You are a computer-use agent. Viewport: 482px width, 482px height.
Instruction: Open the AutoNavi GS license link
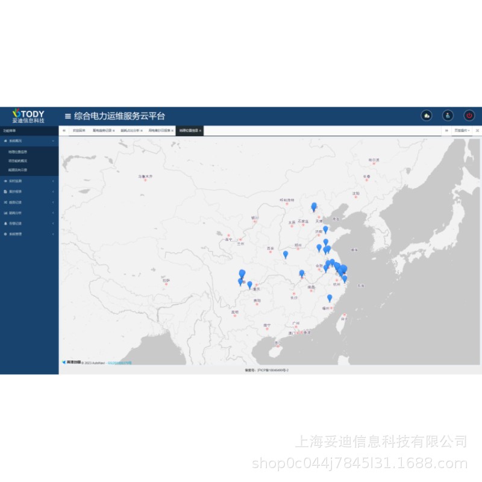[x=119, y=363]
